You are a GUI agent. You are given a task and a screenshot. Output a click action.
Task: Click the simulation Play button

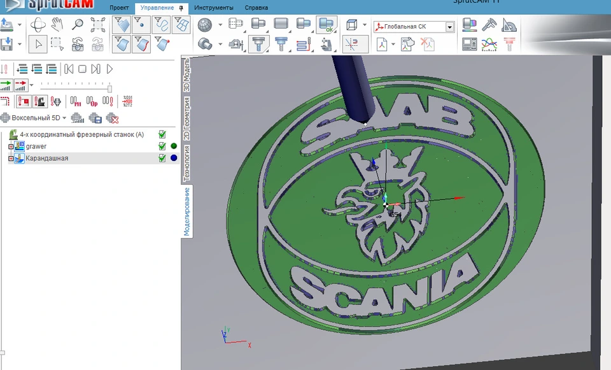(110, 69)
